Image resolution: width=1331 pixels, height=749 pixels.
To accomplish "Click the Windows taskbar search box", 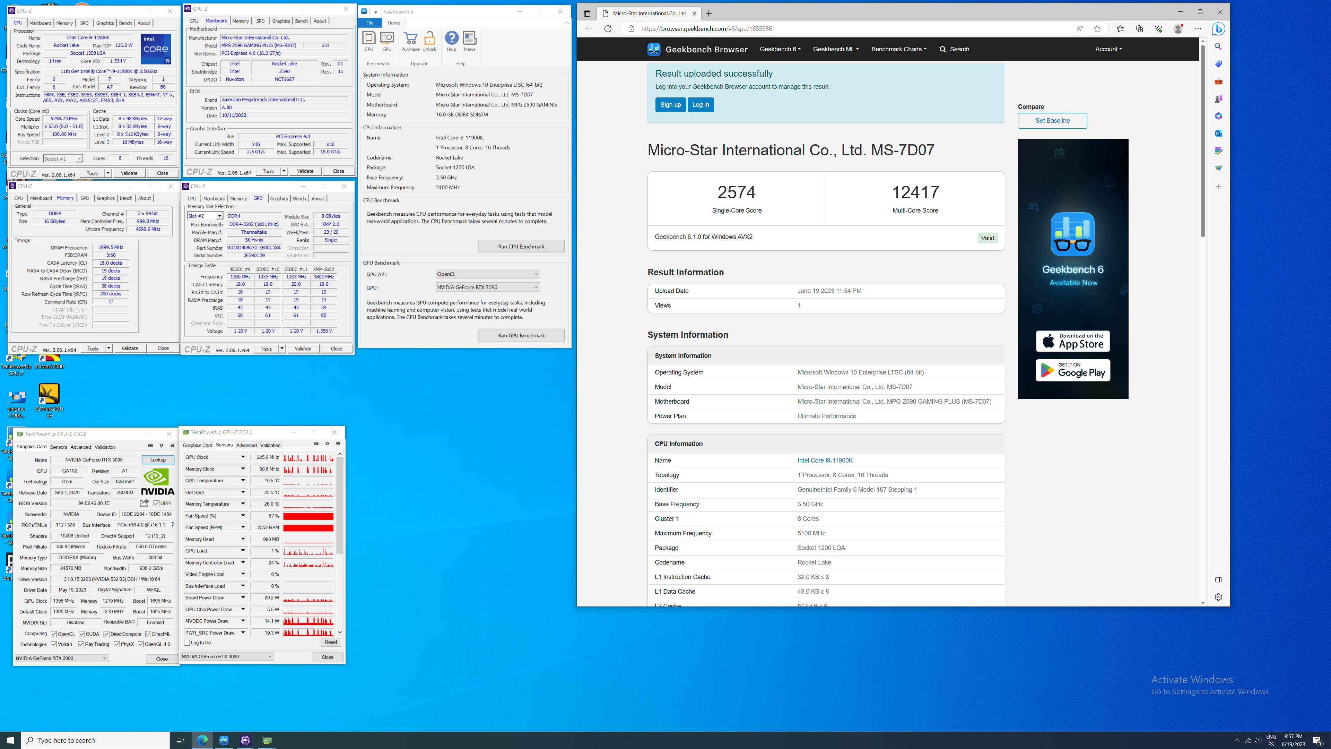I will tap(96, 740).
